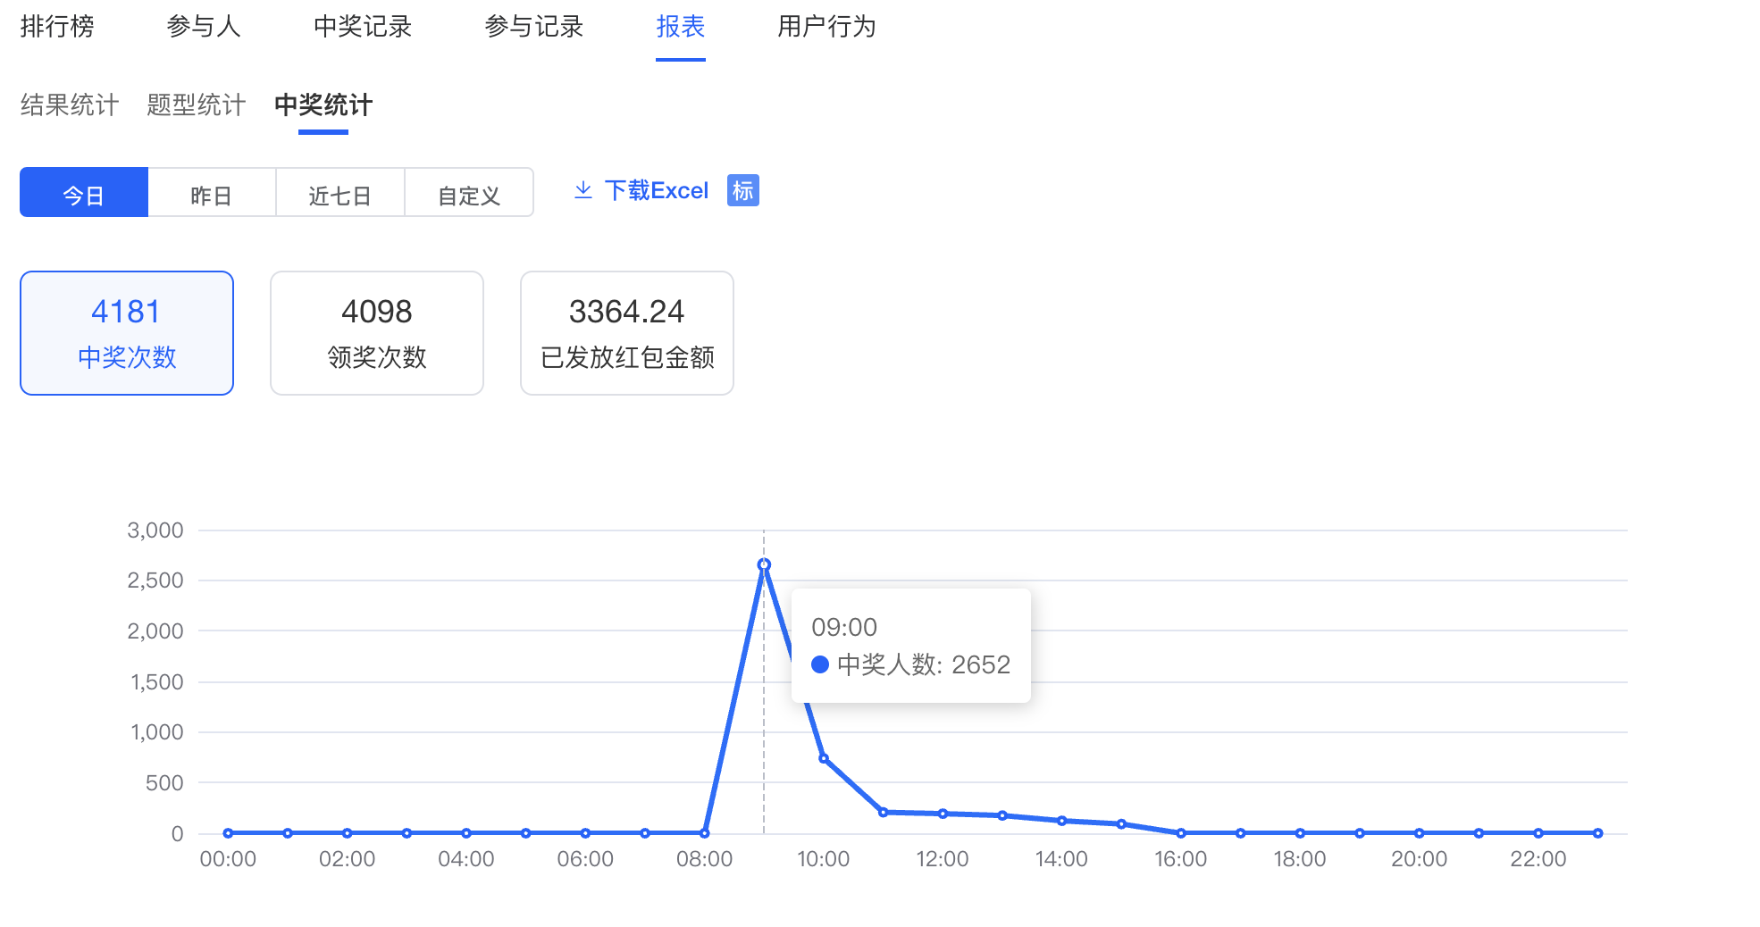Screen dimensions: 1760x927
Task: Click the tooltip text 中奖人数: 2652
Action: coord(924,664)
